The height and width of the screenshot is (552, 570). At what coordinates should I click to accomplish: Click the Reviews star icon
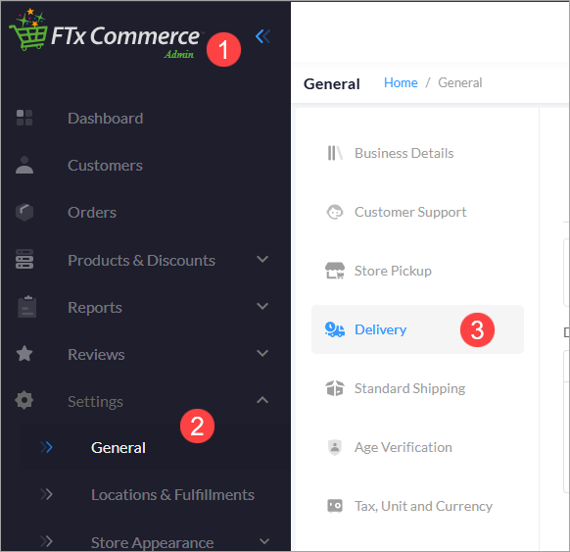coord(24,354)
